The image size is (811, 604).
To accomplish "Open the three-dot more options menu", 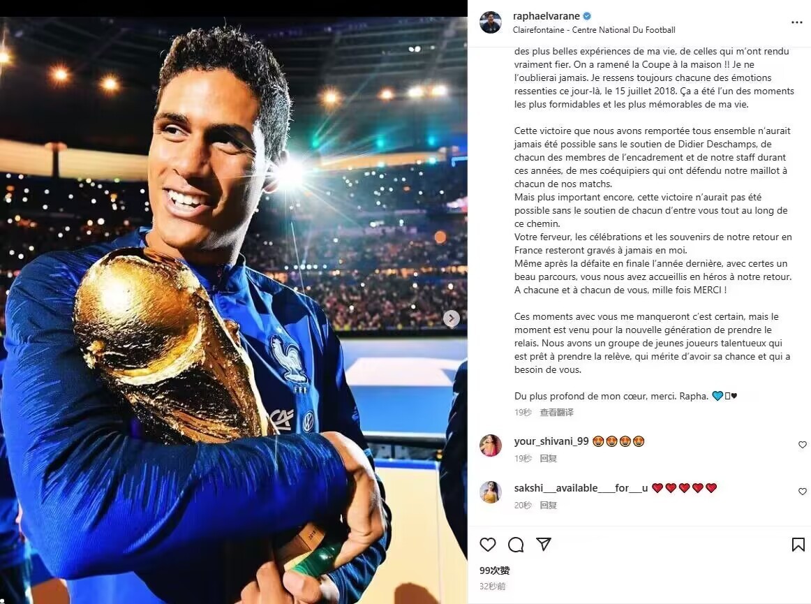I will (796, 23).
